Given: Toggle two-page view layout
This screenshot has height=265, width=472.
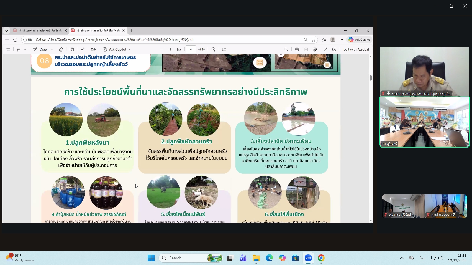Looking at the screenshot, I should pyautogui.click(x=224, y=49).
